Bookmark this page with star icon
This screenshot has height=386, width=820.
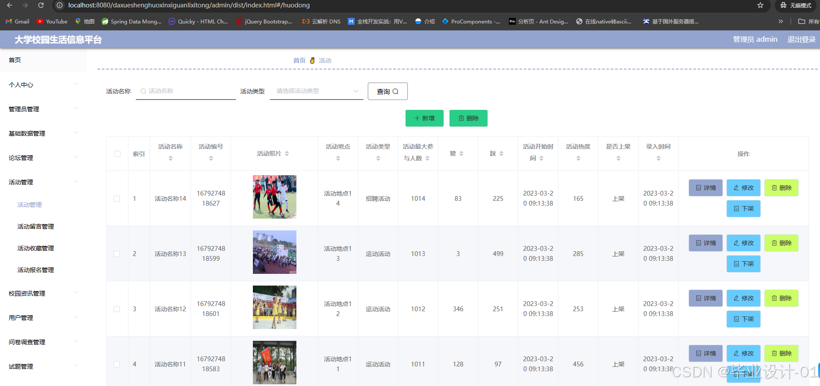[760, 5]
